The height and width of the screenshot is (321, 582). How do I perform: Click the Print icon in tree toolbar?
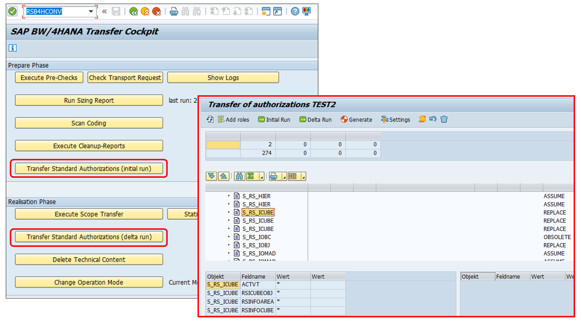tap(274, 176)
